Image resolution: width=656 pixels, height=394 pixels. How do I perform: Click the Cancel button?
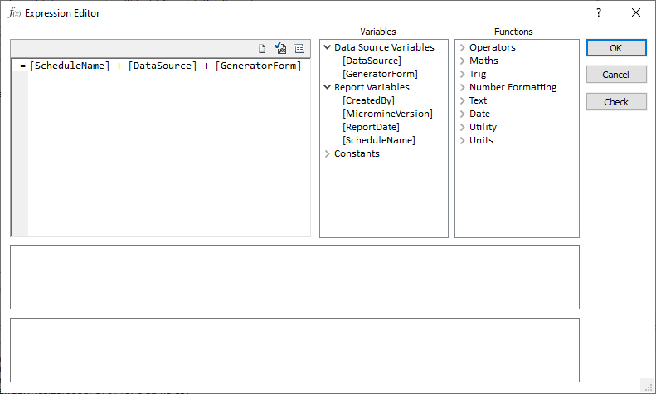pyautogui.click(x=616, y=75)
